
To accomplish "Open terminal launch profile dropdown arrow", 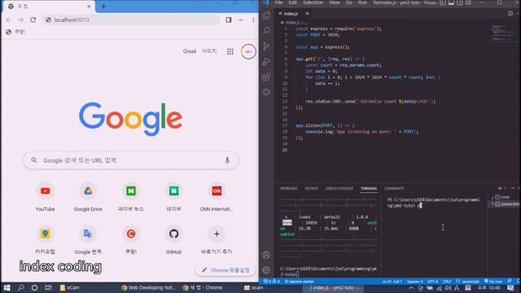I will [x=506, y=188].
